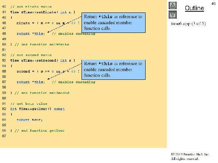Select the 'minute =' assignment on line 46
Viewport: 218px width, 163px height.
(48, 23)
